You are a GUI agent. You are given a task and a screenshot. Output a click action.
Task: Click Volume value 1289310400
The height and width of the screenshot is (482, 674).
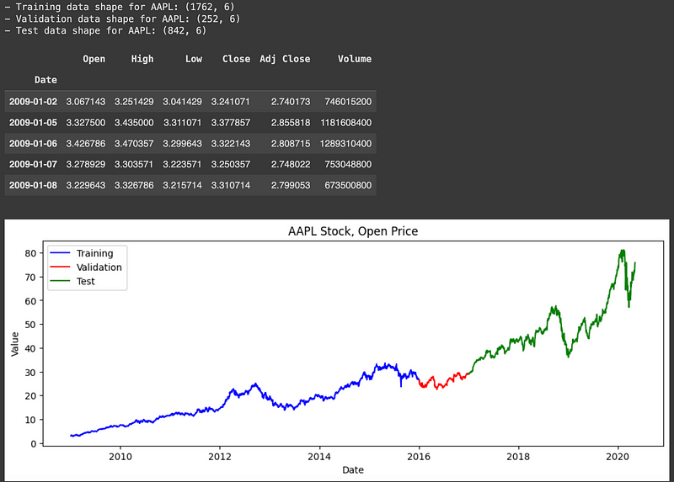pos(345,144)
